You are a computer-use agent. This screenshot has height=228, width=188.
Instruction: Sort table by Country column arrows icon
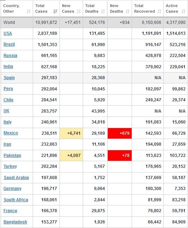point(29,11)
